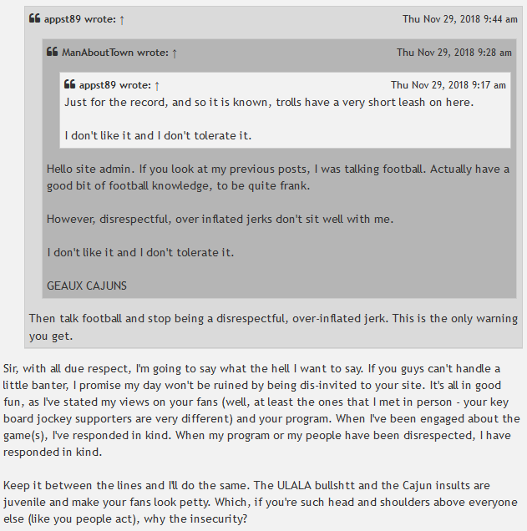Click the 9:17 am timestamp
This screenshot has height=531, width=527.
point(448,85)
